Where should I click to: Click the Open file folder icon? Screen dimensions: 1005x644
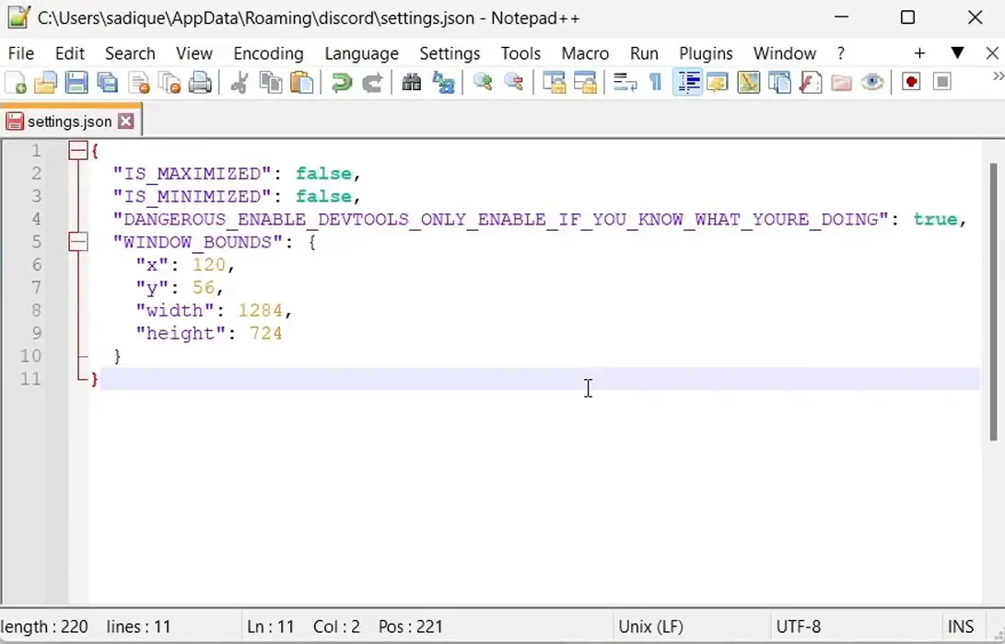[x=45, y=83]
